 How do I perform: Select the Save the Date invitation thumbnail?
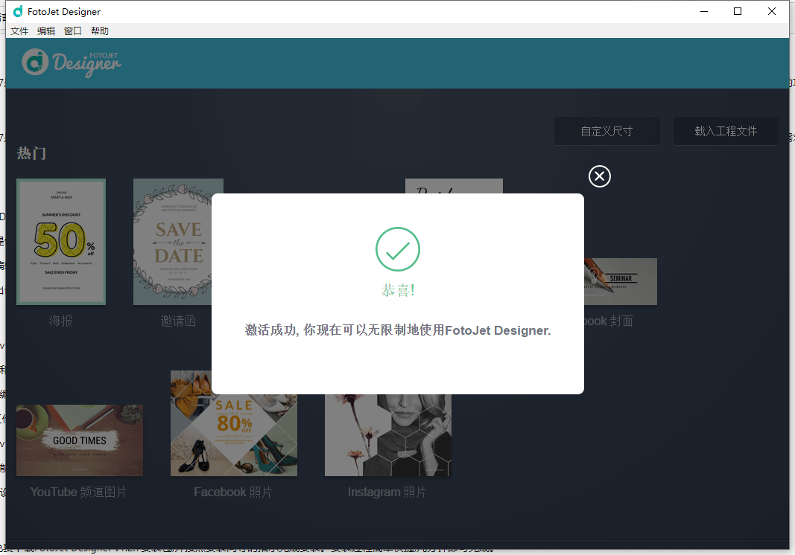click(172, 242)
